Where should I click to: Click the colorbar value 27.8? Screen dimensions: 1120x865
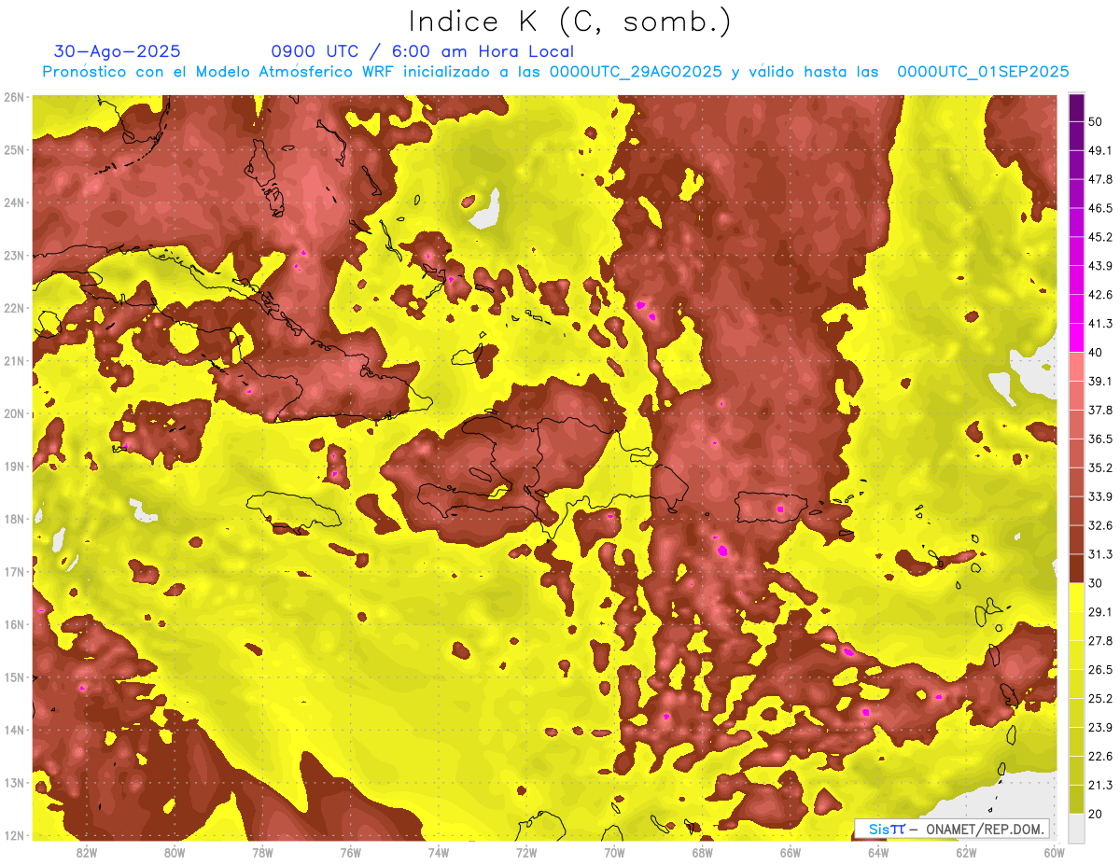(1099, 641)
